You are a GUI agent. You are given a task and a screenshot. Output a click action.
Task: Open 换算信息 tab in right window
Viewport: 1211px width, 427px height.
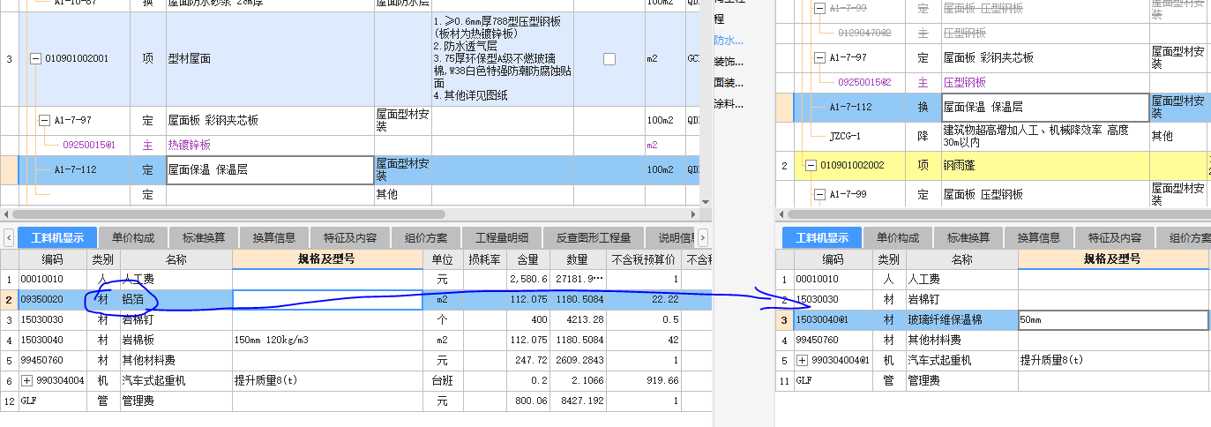point(1039,237)
